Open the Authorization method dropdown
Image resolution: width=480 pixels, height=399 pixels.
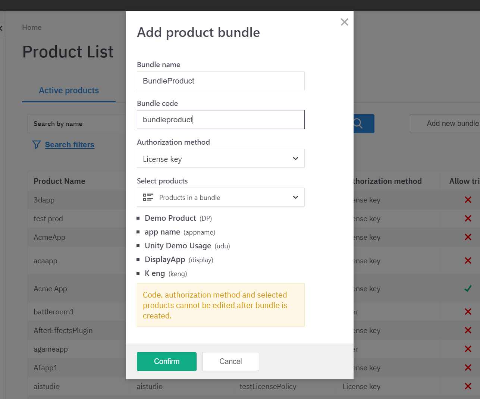[220, 159]
